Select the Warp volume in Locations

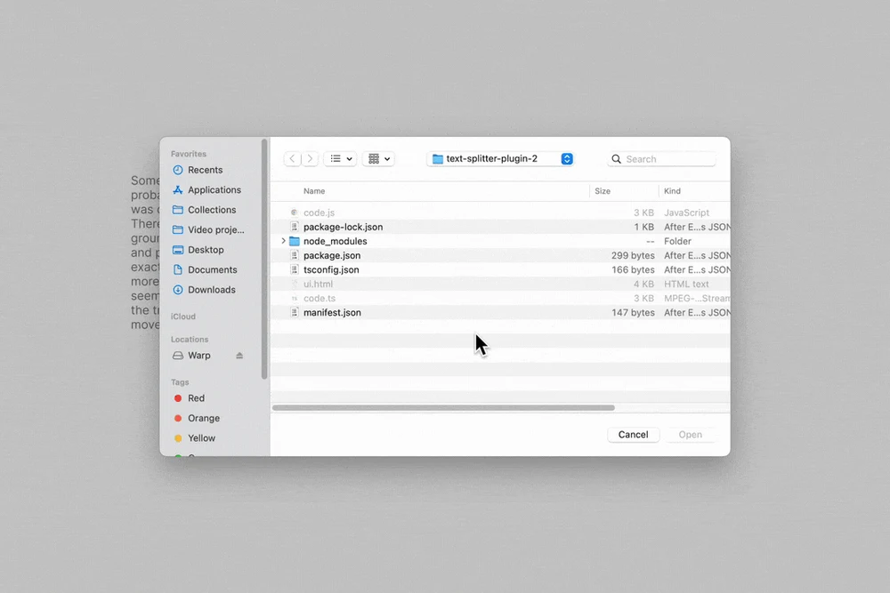198,356
